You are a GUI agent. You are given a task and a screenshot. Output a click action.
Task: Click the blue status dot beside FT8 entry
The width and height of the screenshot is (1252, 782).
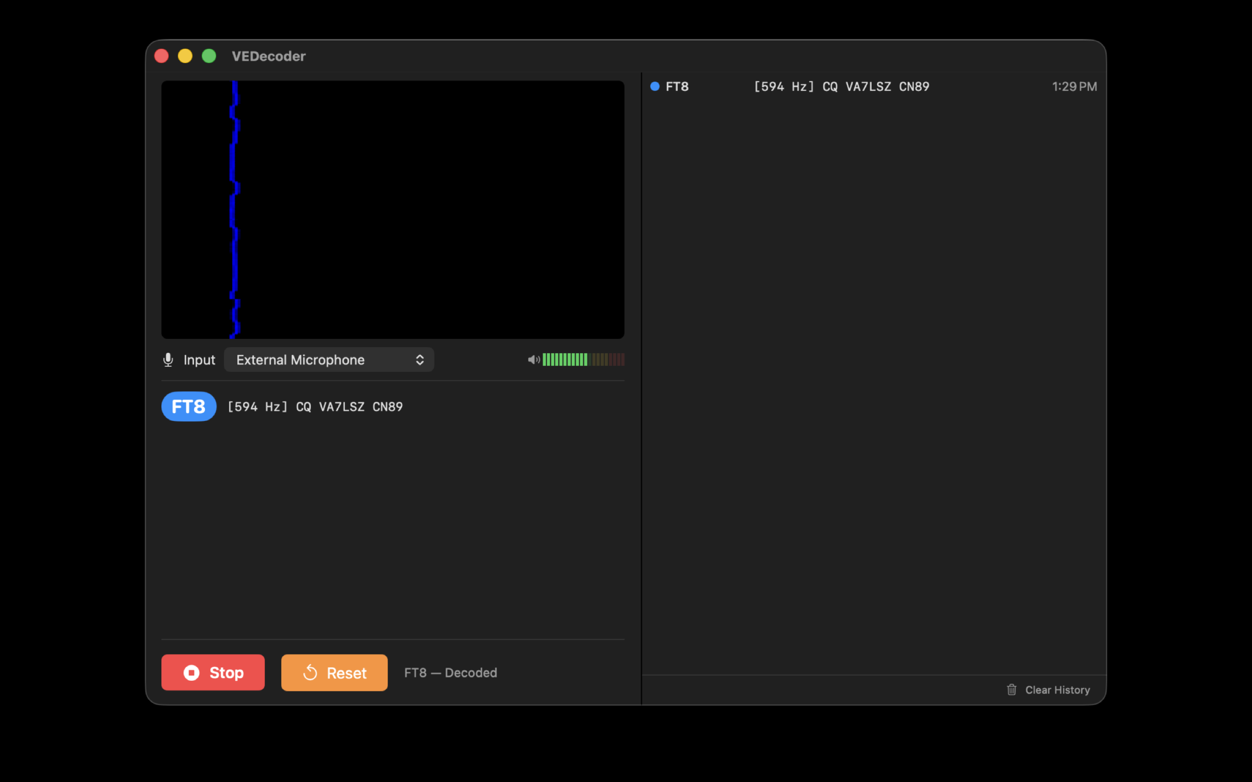[x=654, y=86]
